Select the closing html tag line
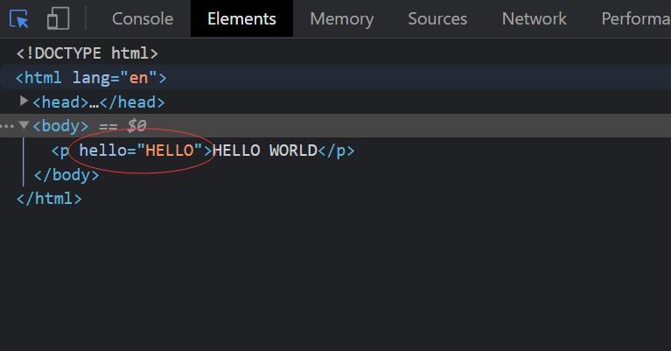Viewport: 671px width, 351px height. pyautogui.click(x=49, y=199)
